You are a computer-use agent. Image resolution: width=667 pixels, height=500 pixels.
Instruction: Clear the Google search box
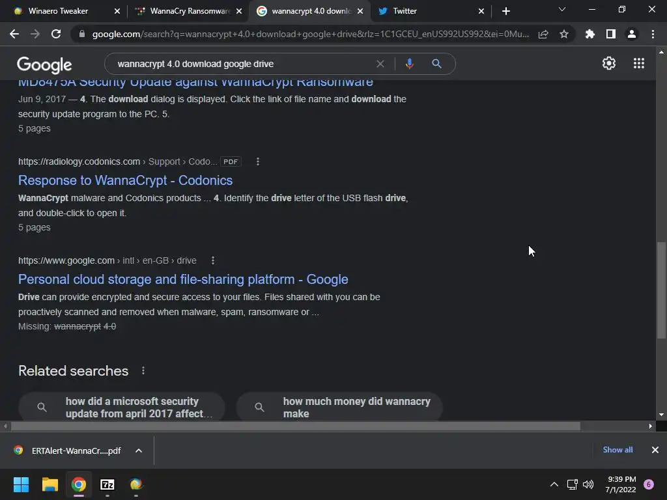pyautogui.click(x=380, y=64)
